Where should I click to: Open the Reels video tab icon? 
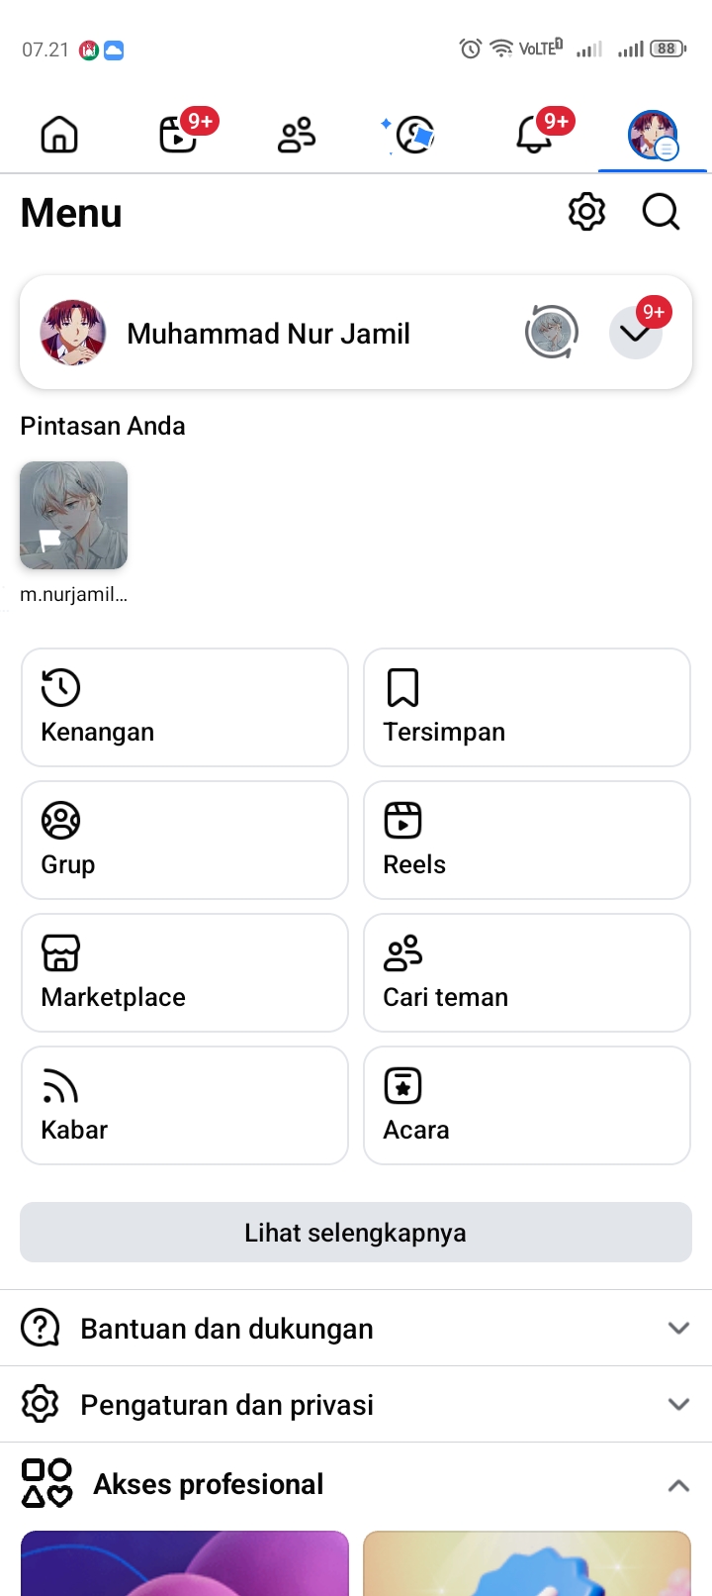click(179, 135)
